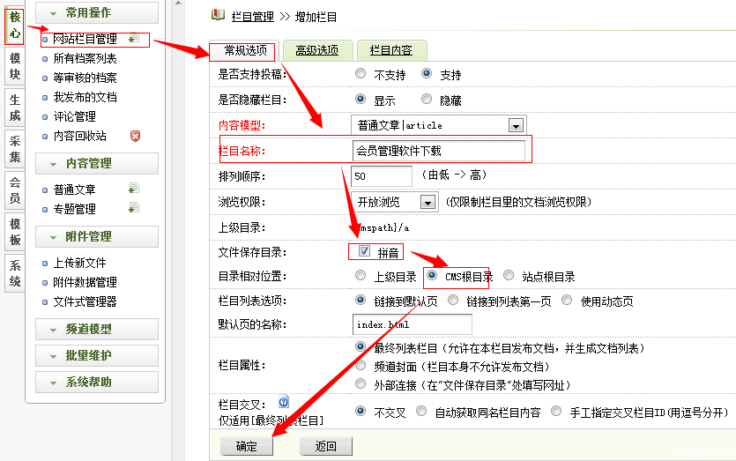736x461 pixels.
Task: Open the 文件式管理器 sidebar item
Action: click(85, 301)
